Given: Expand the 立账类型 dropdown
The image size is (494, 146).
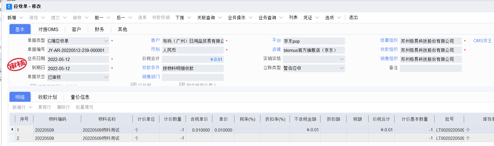Looking at the screenshot, I should 342,68.
